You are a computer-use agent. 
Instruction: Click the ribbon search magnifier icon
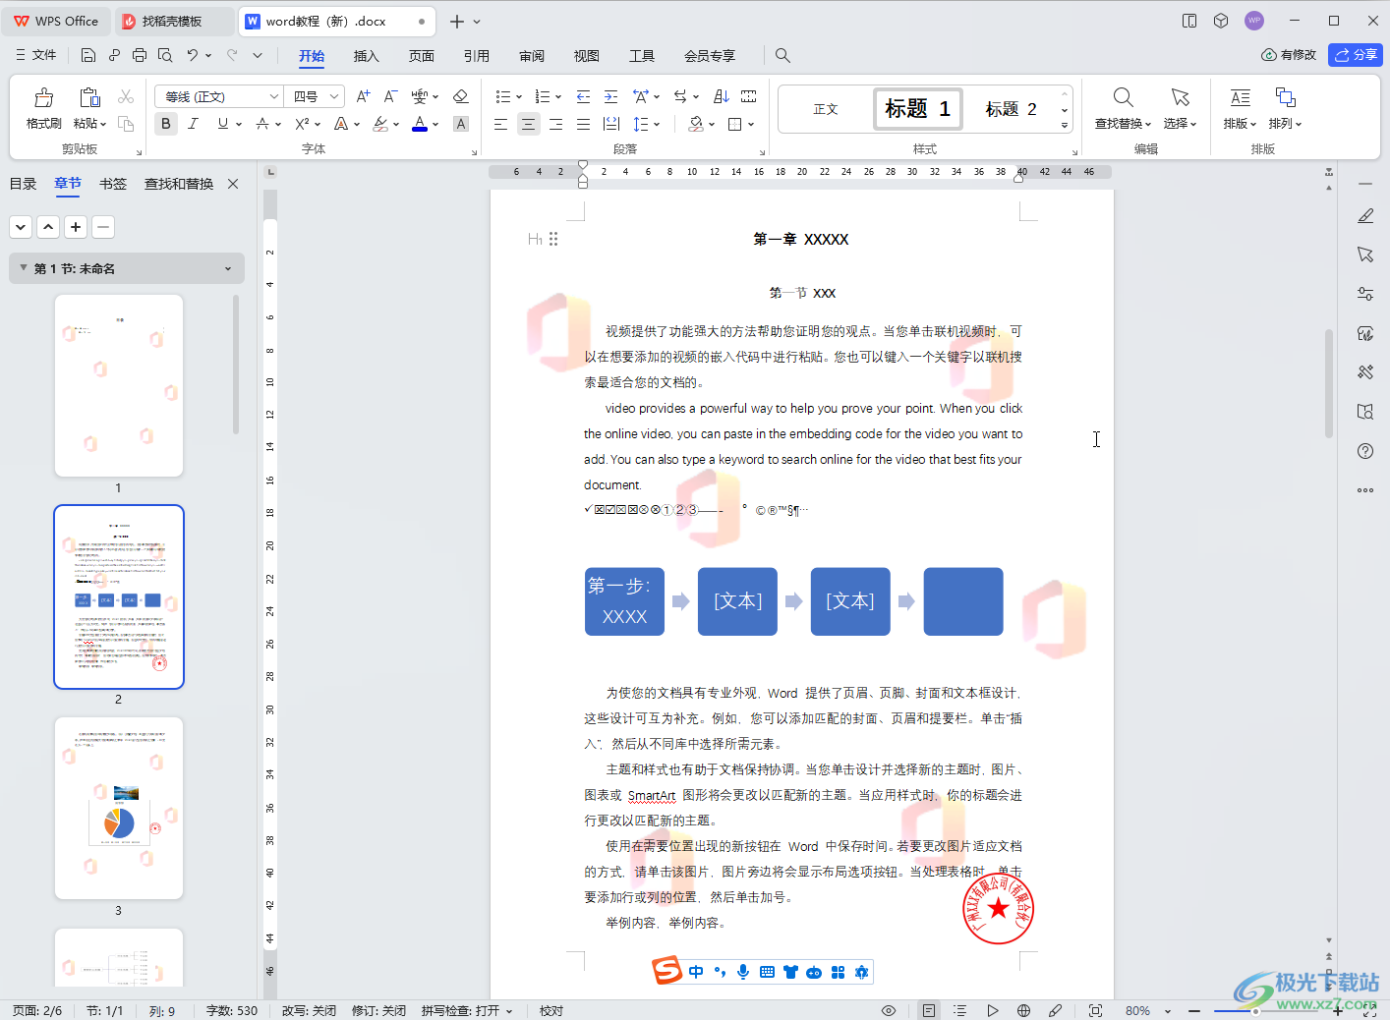[x=782, y=56]
